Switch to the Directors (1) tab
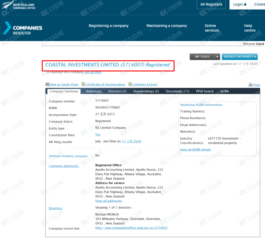The height and width of the screenshot is (238, 265). point(117,91)
